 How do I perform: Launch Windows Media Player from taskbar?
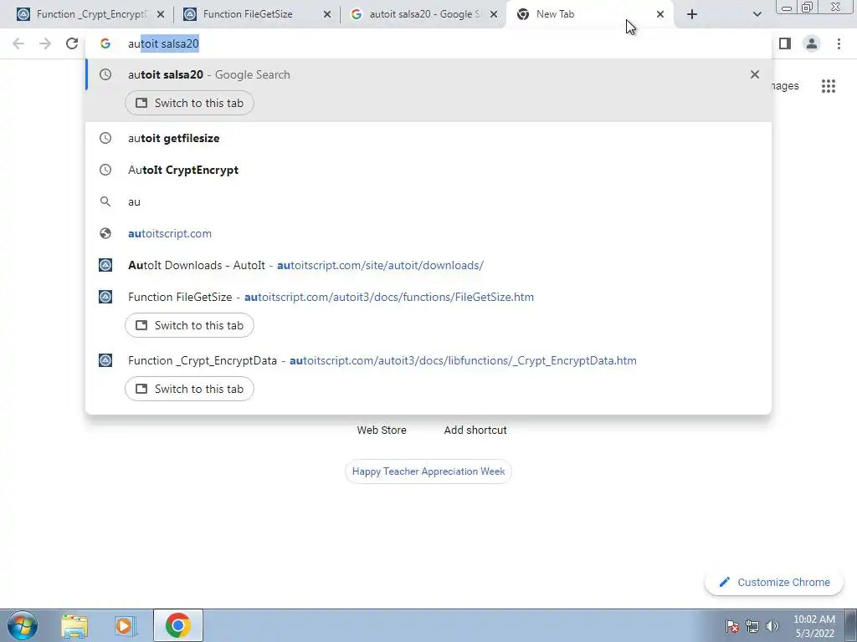tap(125, 625)
